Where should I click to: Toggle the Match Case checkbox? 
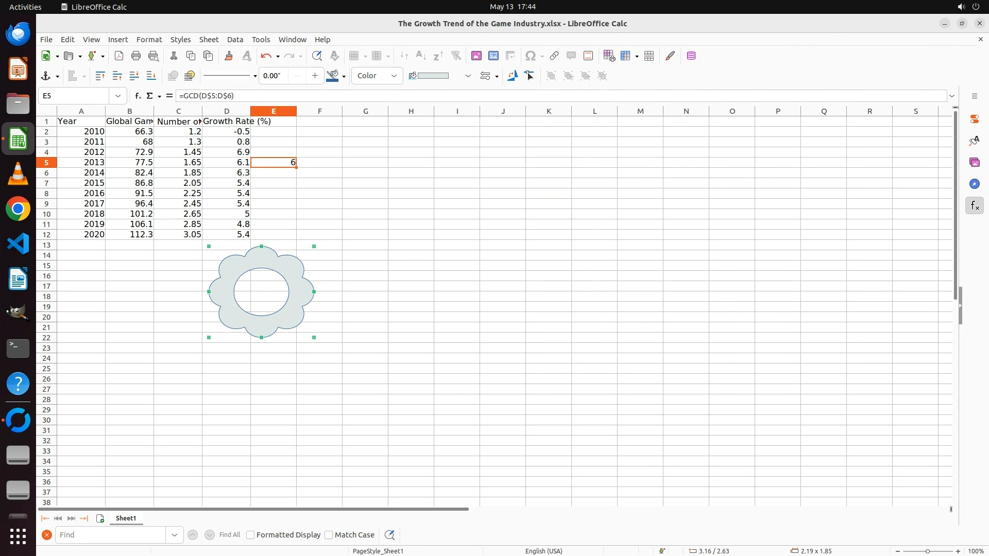329,535
